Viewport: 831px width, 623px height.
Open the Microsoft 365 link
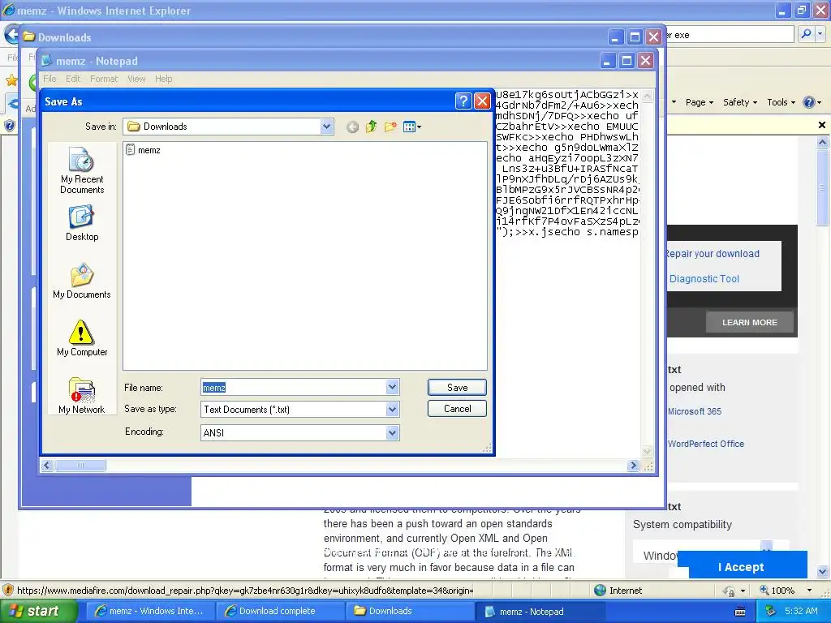(695, 411)
